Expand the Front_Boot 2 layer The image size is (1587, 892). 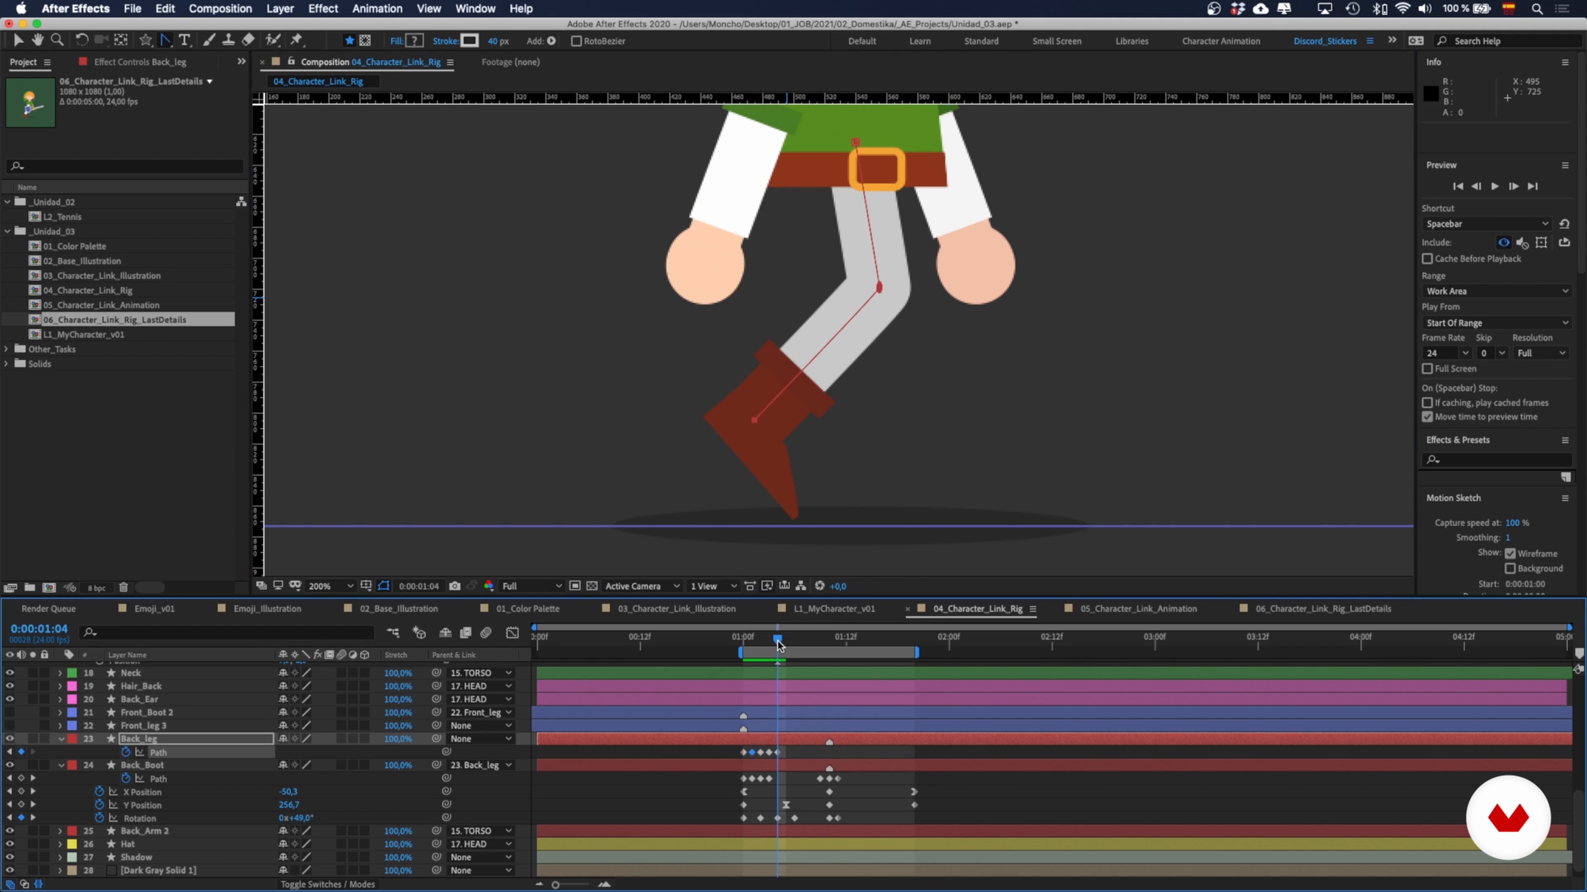pyautogui.click(x=60, y=712)
